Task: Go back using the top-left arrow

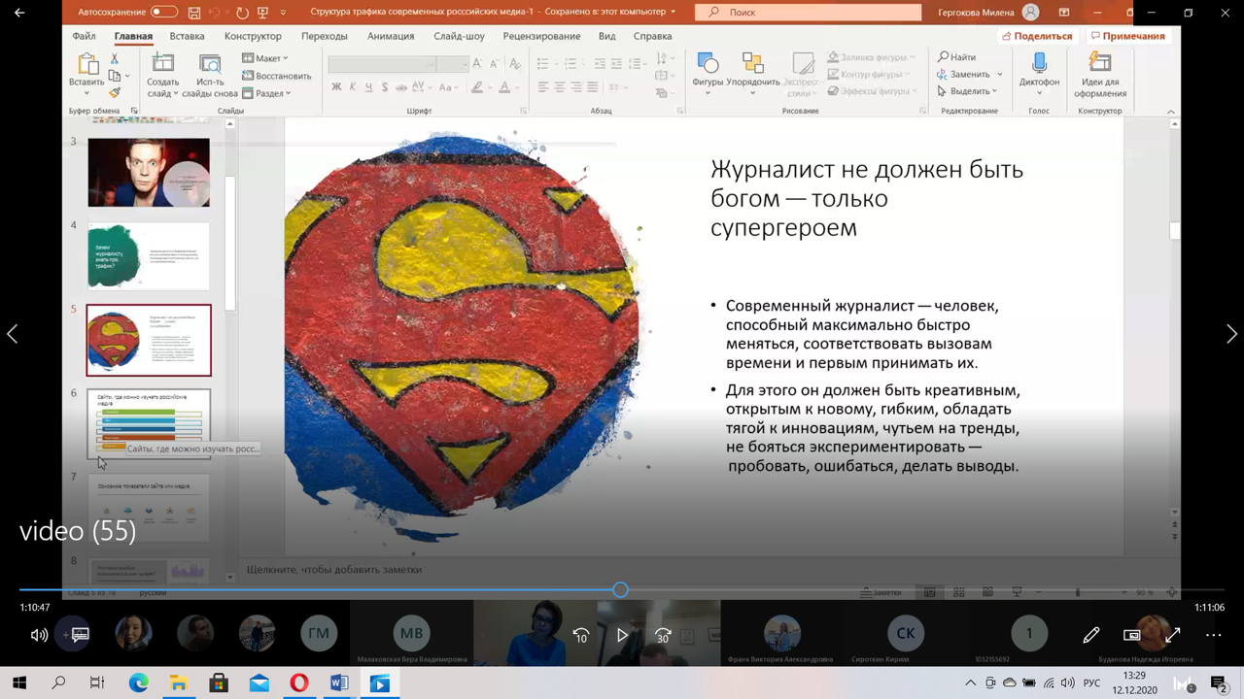Action: 20,13
